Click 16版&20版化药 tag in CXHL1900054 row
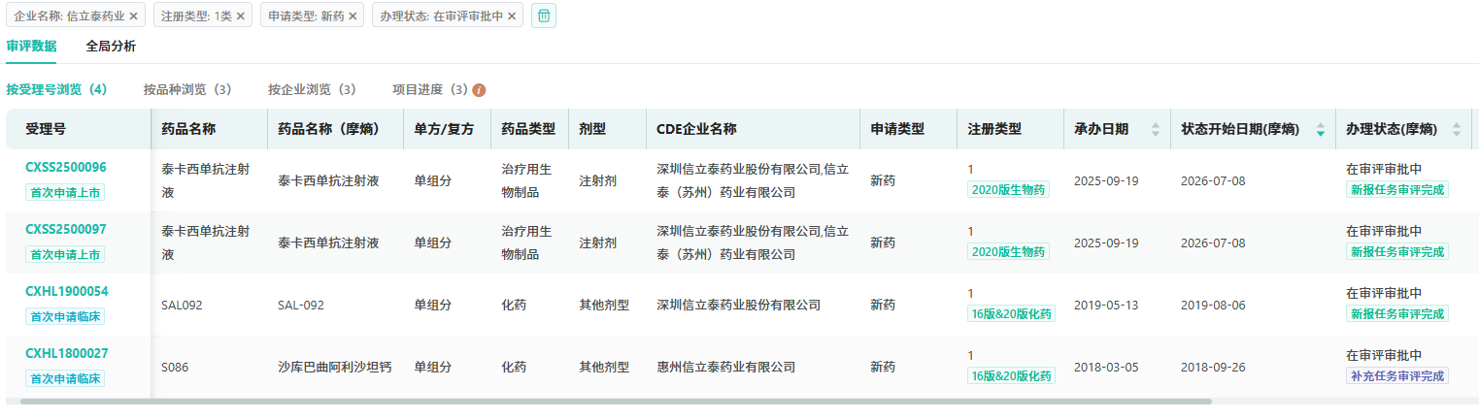 1012,313
